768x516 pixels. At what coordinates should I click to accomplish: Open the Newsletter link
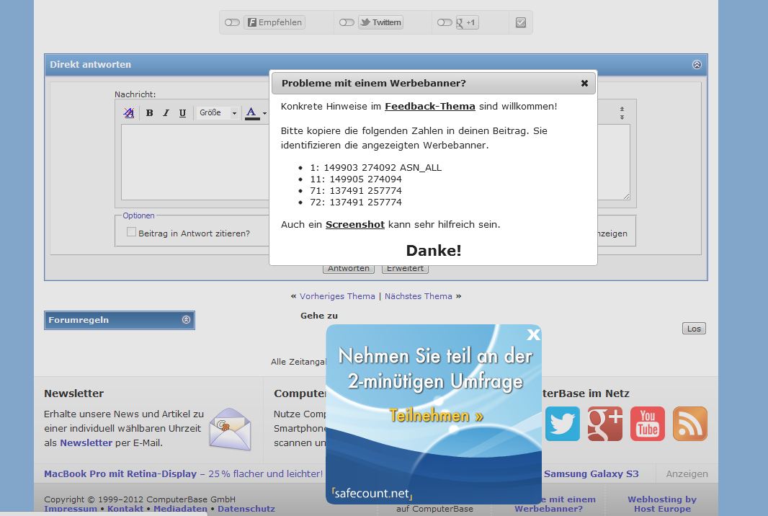click(x=86, y=442)
